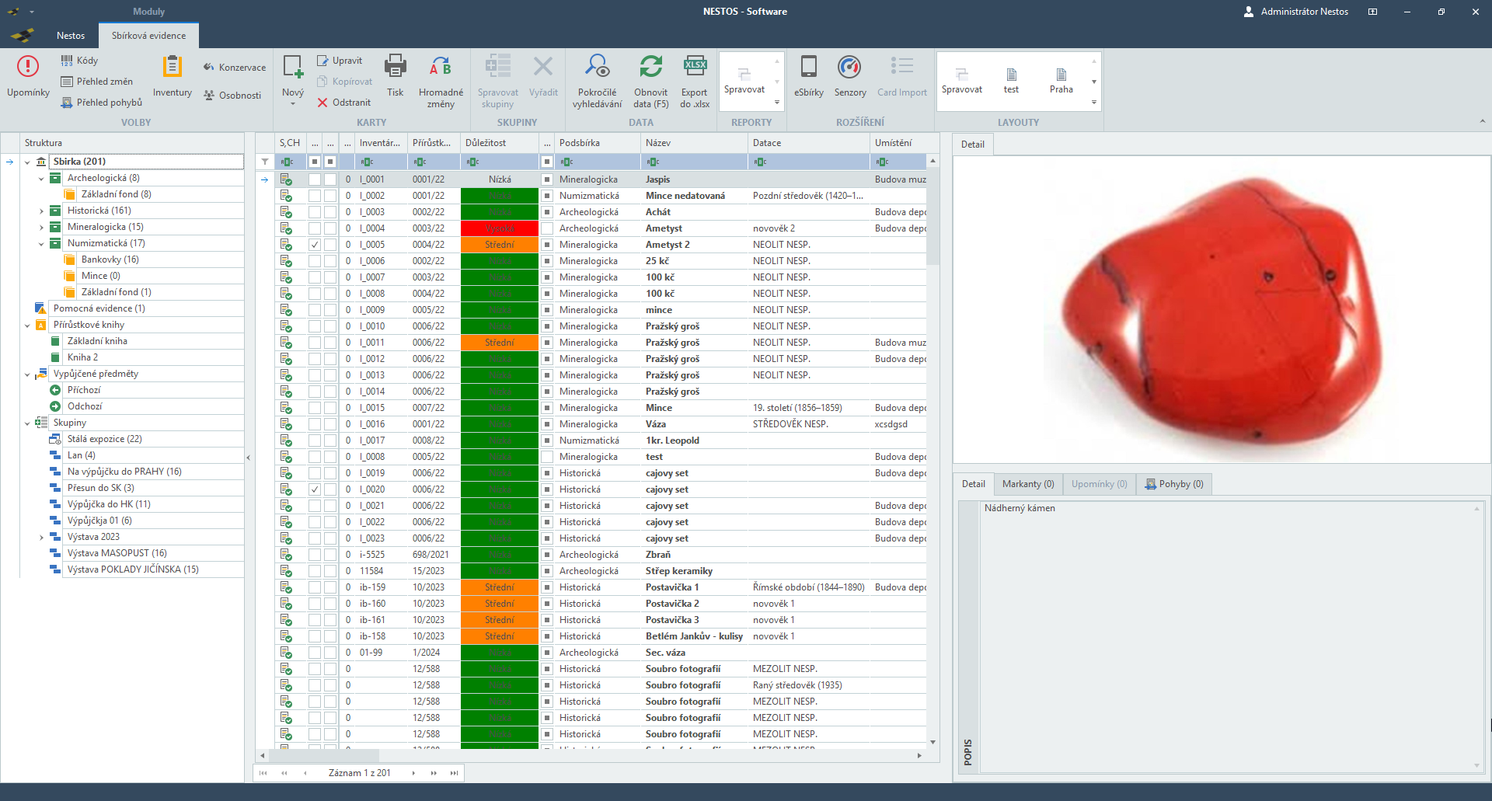The height and width of the screenshot is (801, 1492).
Task: Expand the Historická (161) node
Action: point(41,211)
